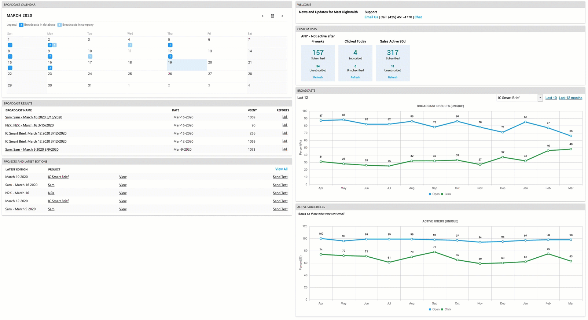Toggle Open series in Broadcast Results legend
Screen dimensions: 588x320
click(434, 194)
